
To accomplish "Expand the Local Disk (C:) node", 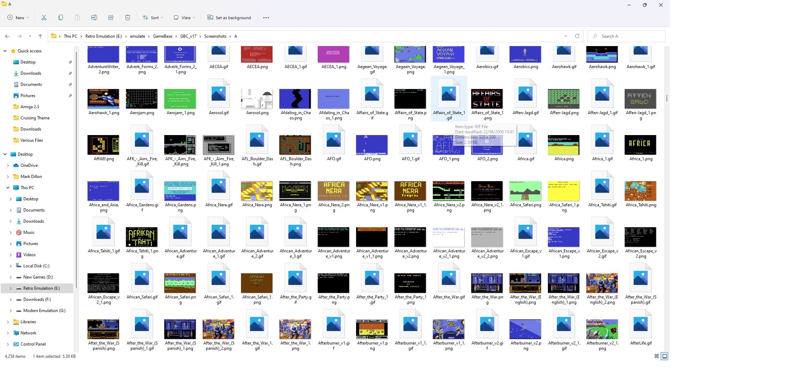I will coord(10,266).
